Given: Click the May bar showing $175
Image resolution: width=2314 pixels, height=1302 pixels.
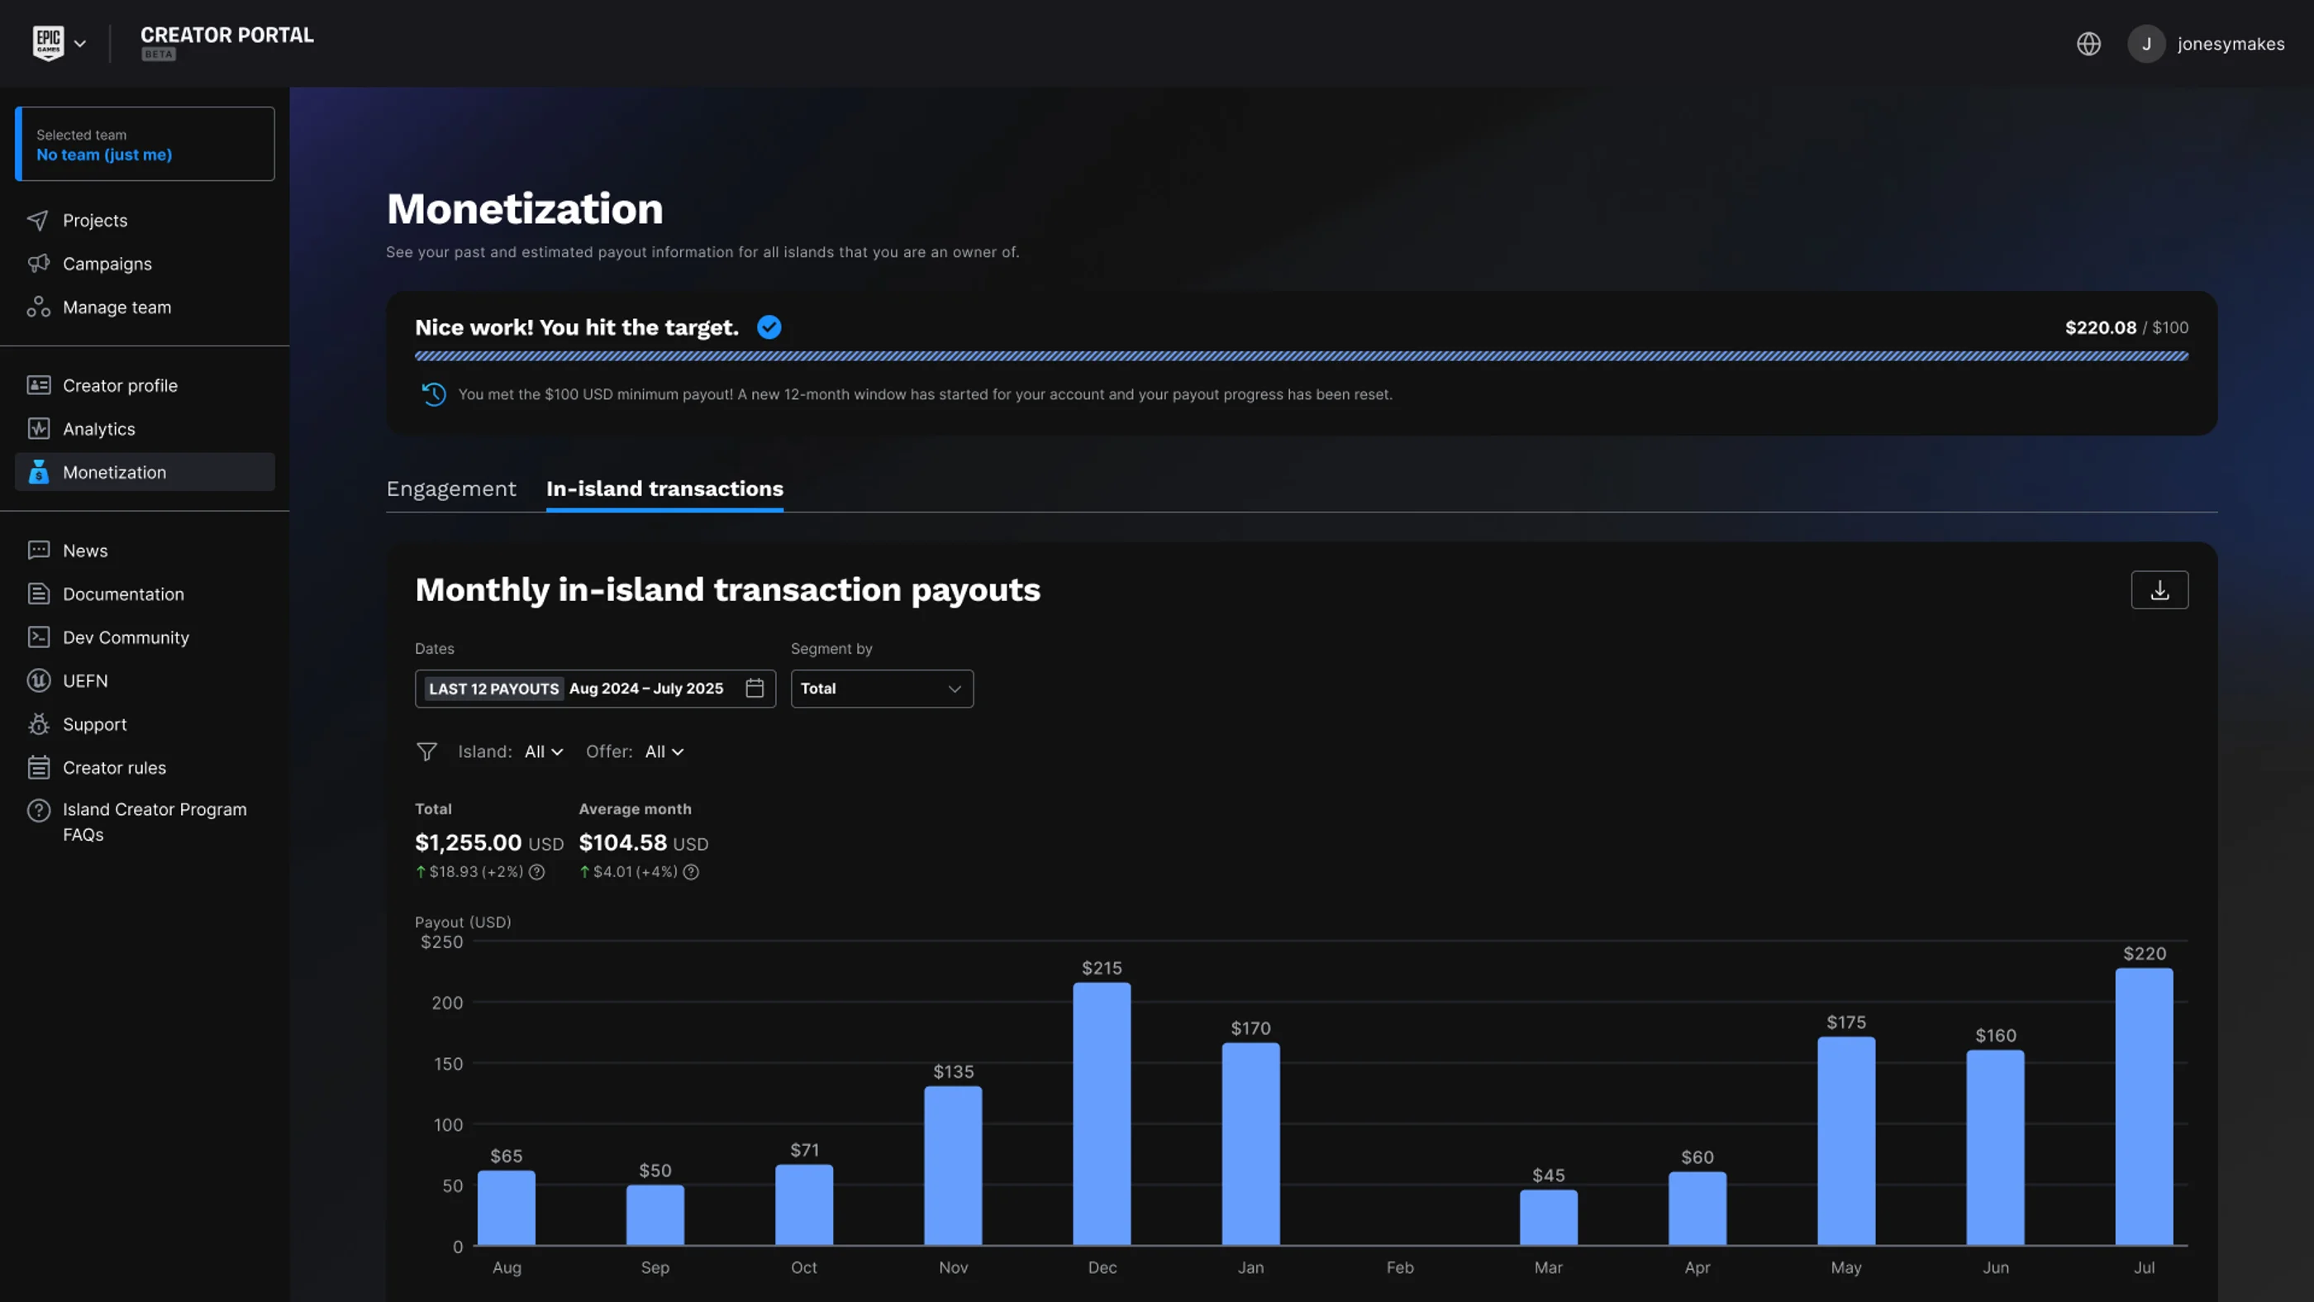Looking at the screenshot, I should pos(1846,1141).
